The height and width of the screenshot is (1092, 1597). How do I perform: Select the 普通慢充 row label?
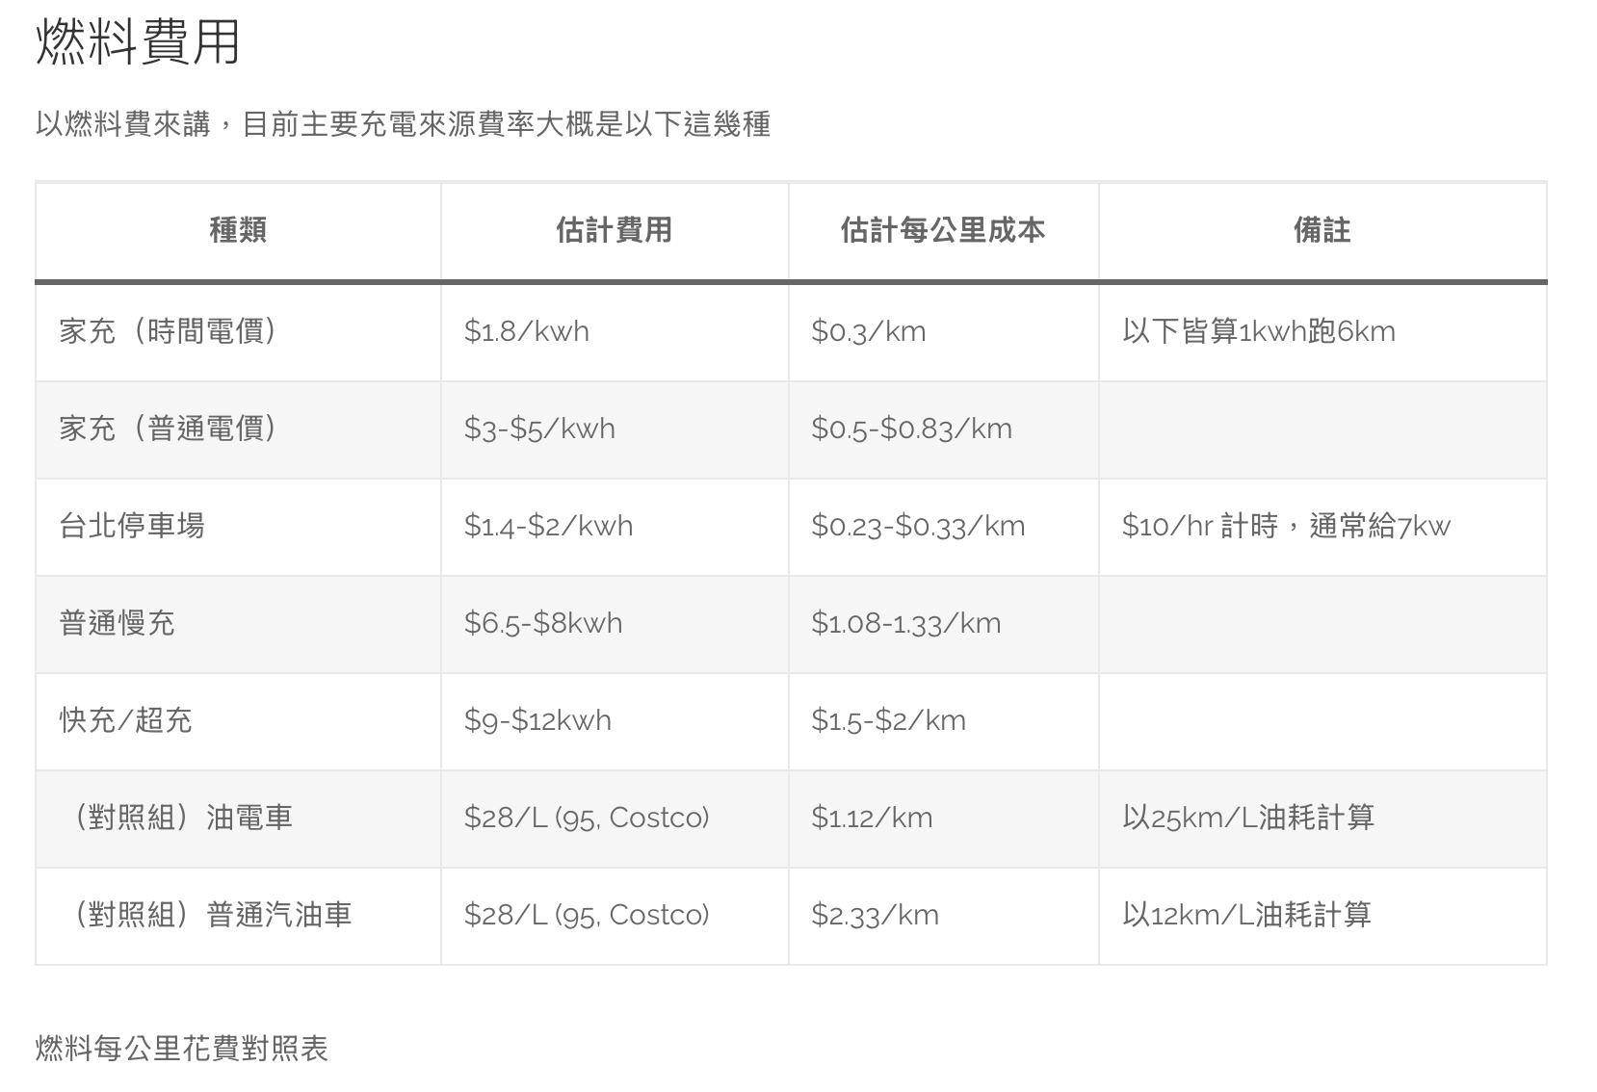(117, 623)
